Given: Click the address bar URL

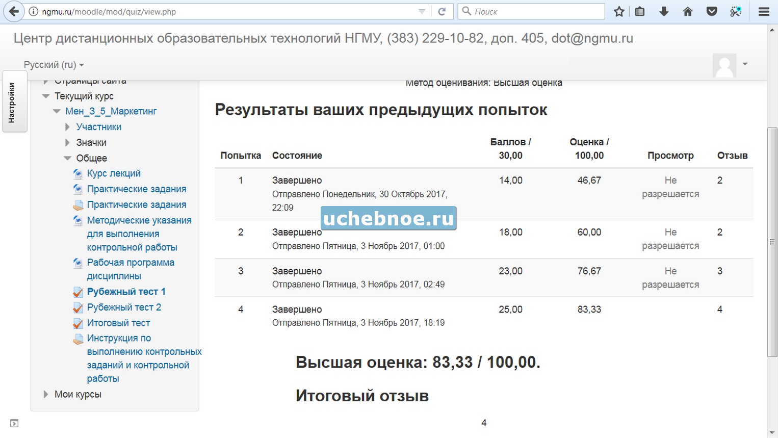Looking at the screenshot, I should coord(109,11).
